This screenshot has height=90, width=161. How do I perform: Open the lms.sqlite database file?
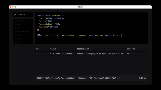pos(23,14)
